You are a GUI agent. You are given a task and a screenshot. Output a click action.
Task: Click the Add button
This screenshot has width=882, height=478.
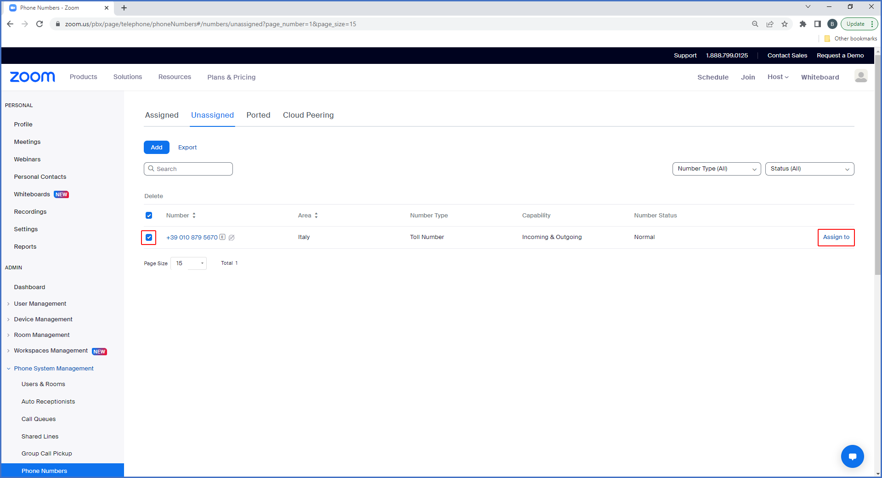[157, 147]
